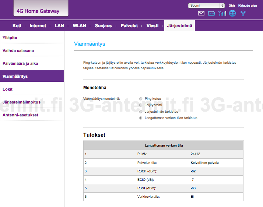Click the Tulokset heading
Image resolution: width=263 pixels, height=207 pixels.
tap(94, 135)
